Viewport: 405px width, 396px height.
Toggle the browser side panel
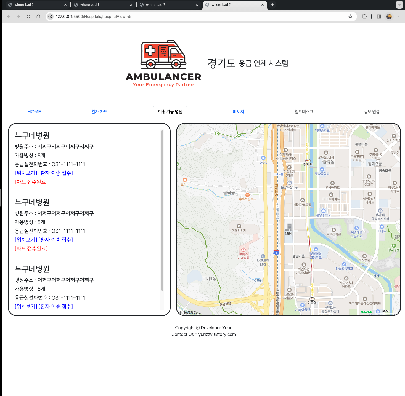pos(379,17)
